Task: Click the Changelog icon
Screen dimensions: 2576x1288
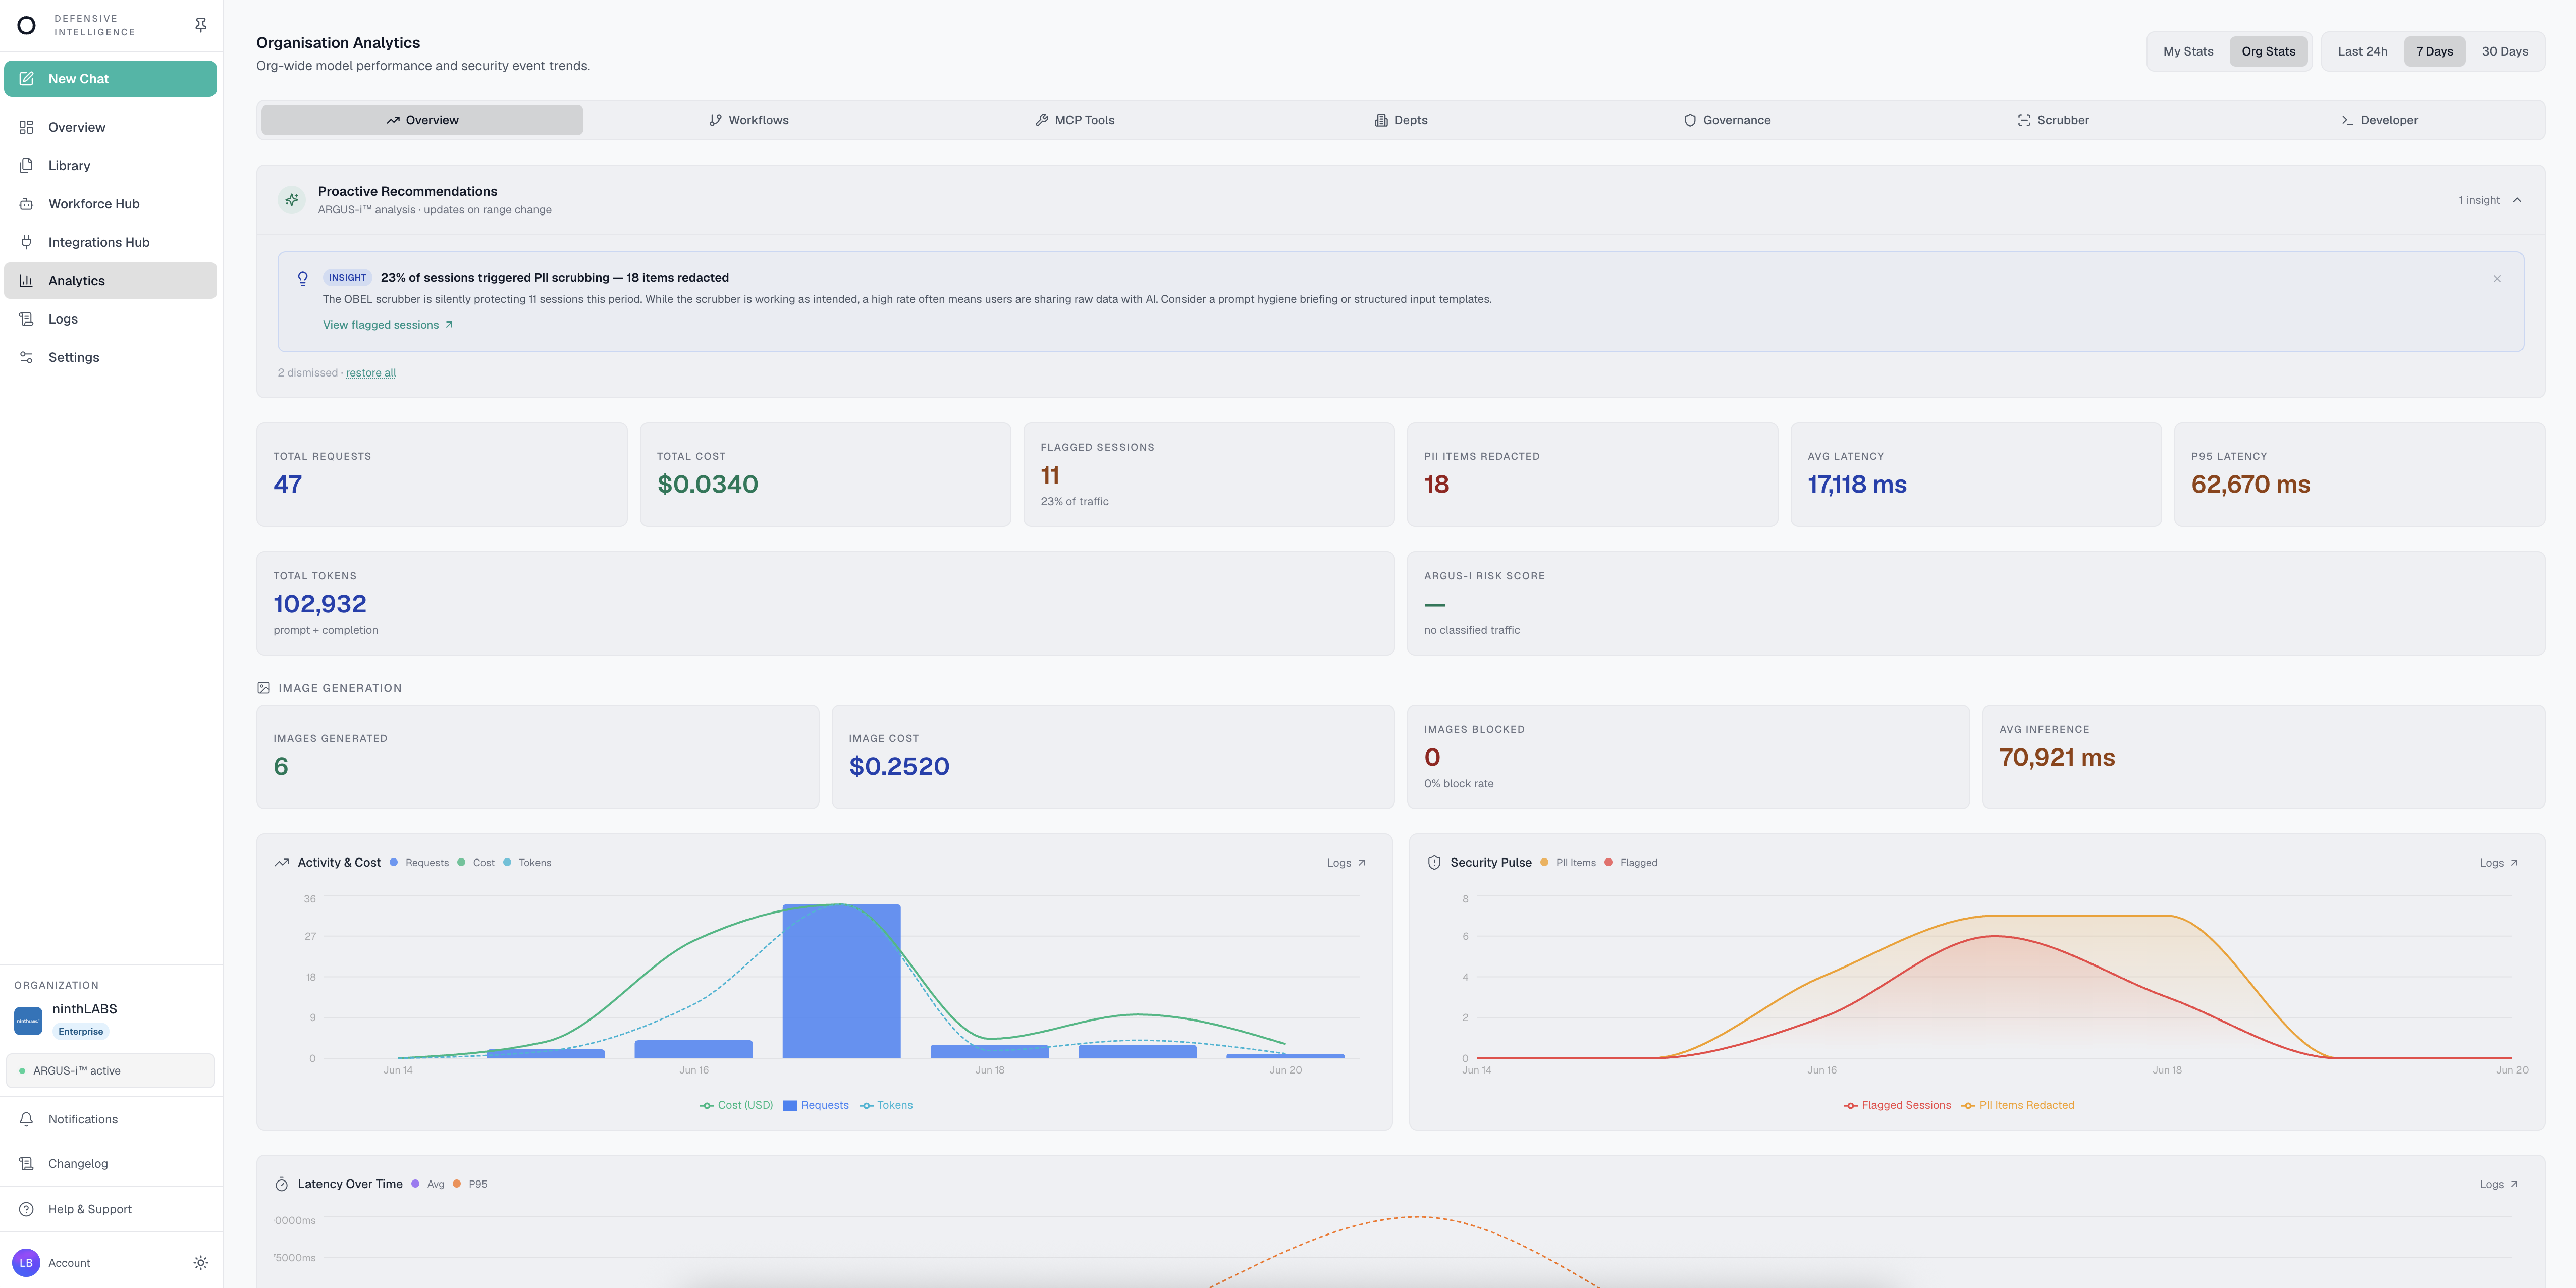Action: pyautogui.click(x=26, y=1164)
